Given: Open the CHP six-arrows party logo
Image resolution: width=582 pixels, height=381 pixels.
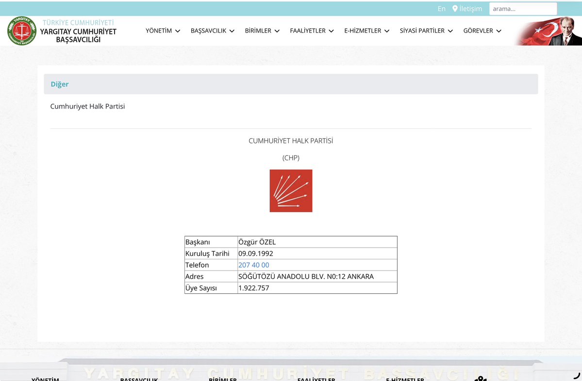Looking at the screenshot, I should tap(291, 191).
